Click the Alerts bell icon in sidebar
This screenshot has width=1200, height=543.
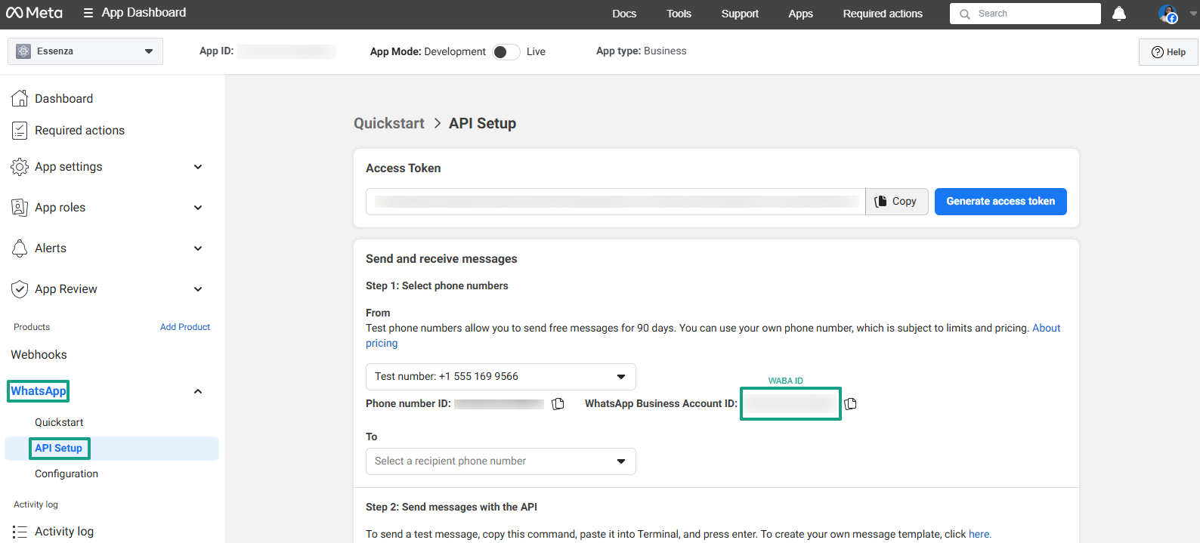(x=20, y=248)
